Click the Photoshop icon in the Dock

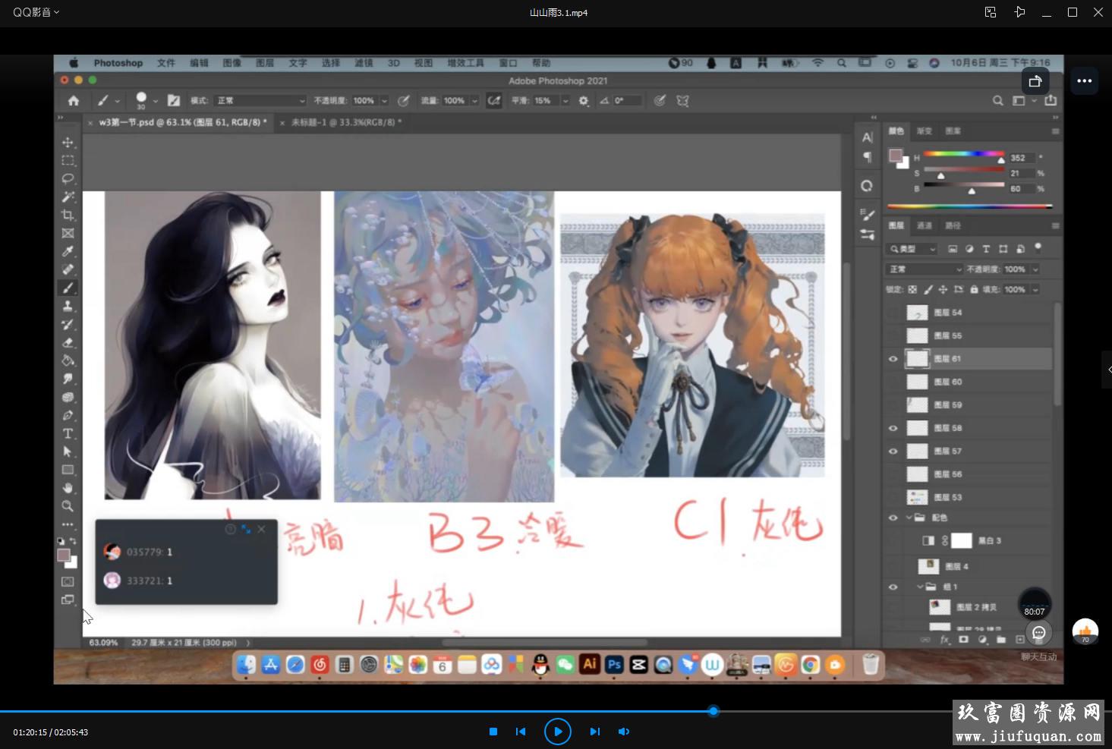pos(614,665)
